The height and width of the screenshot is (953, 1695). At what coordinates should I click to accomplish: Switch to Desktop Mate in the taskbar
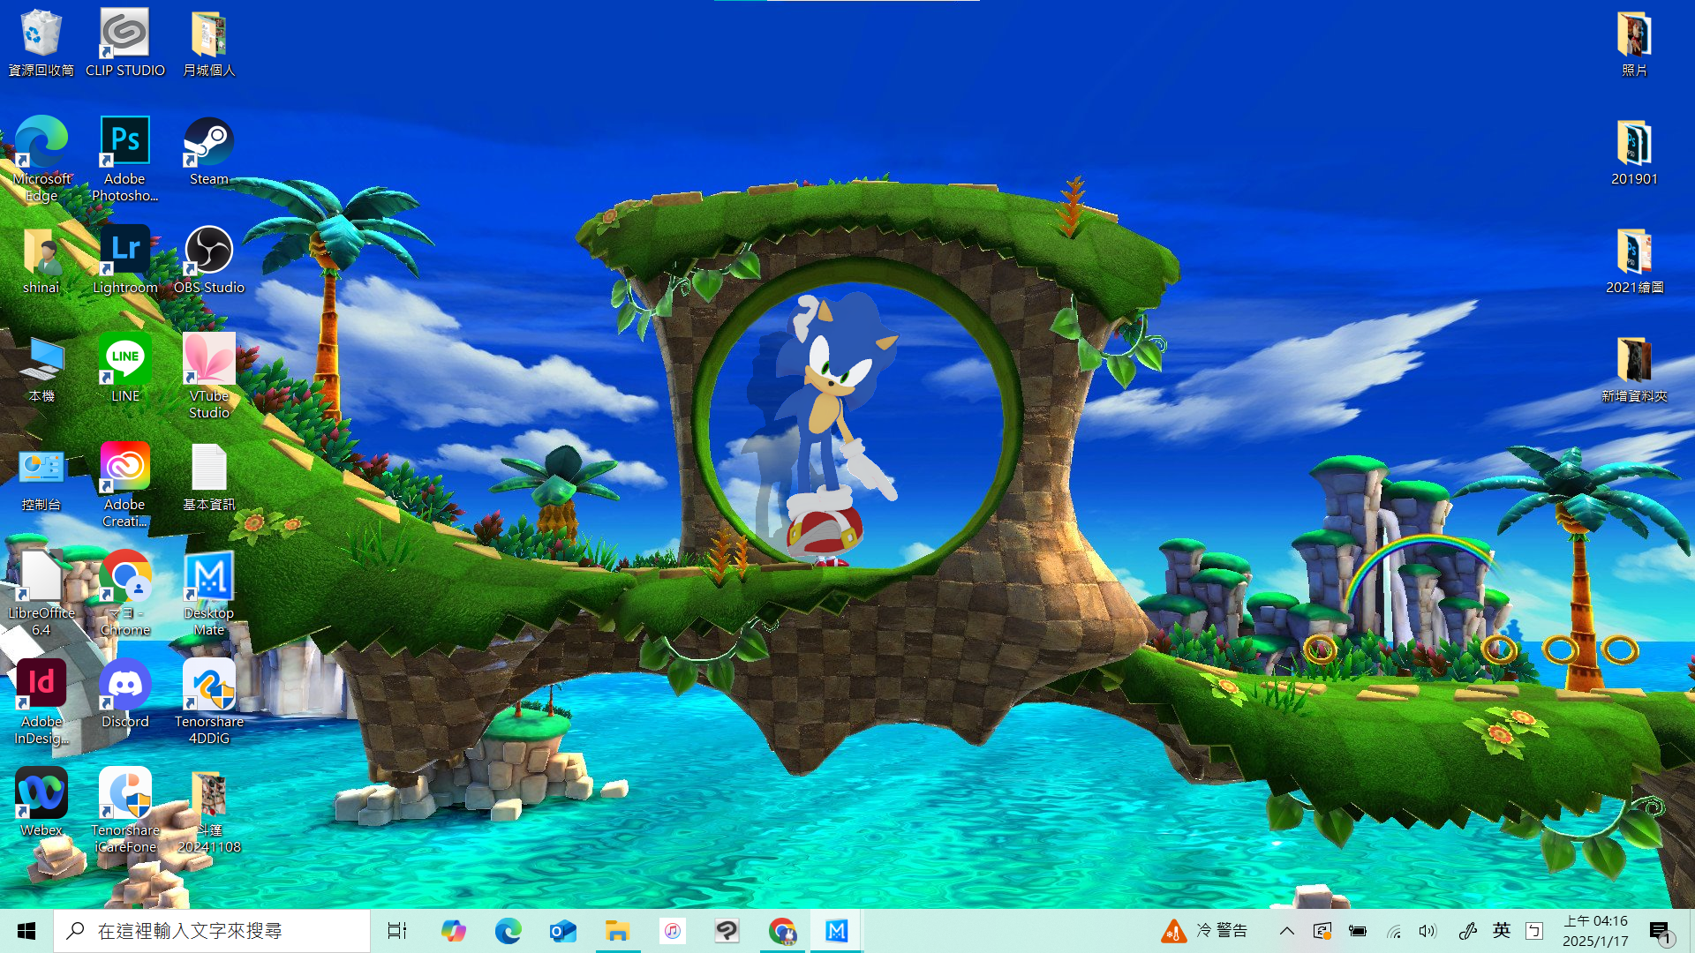(836, 931)
